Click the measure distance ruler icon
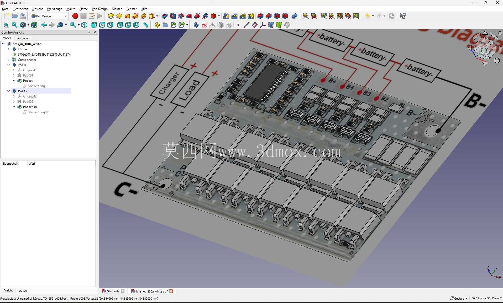 pyautogui.click(x=145, y=25)
